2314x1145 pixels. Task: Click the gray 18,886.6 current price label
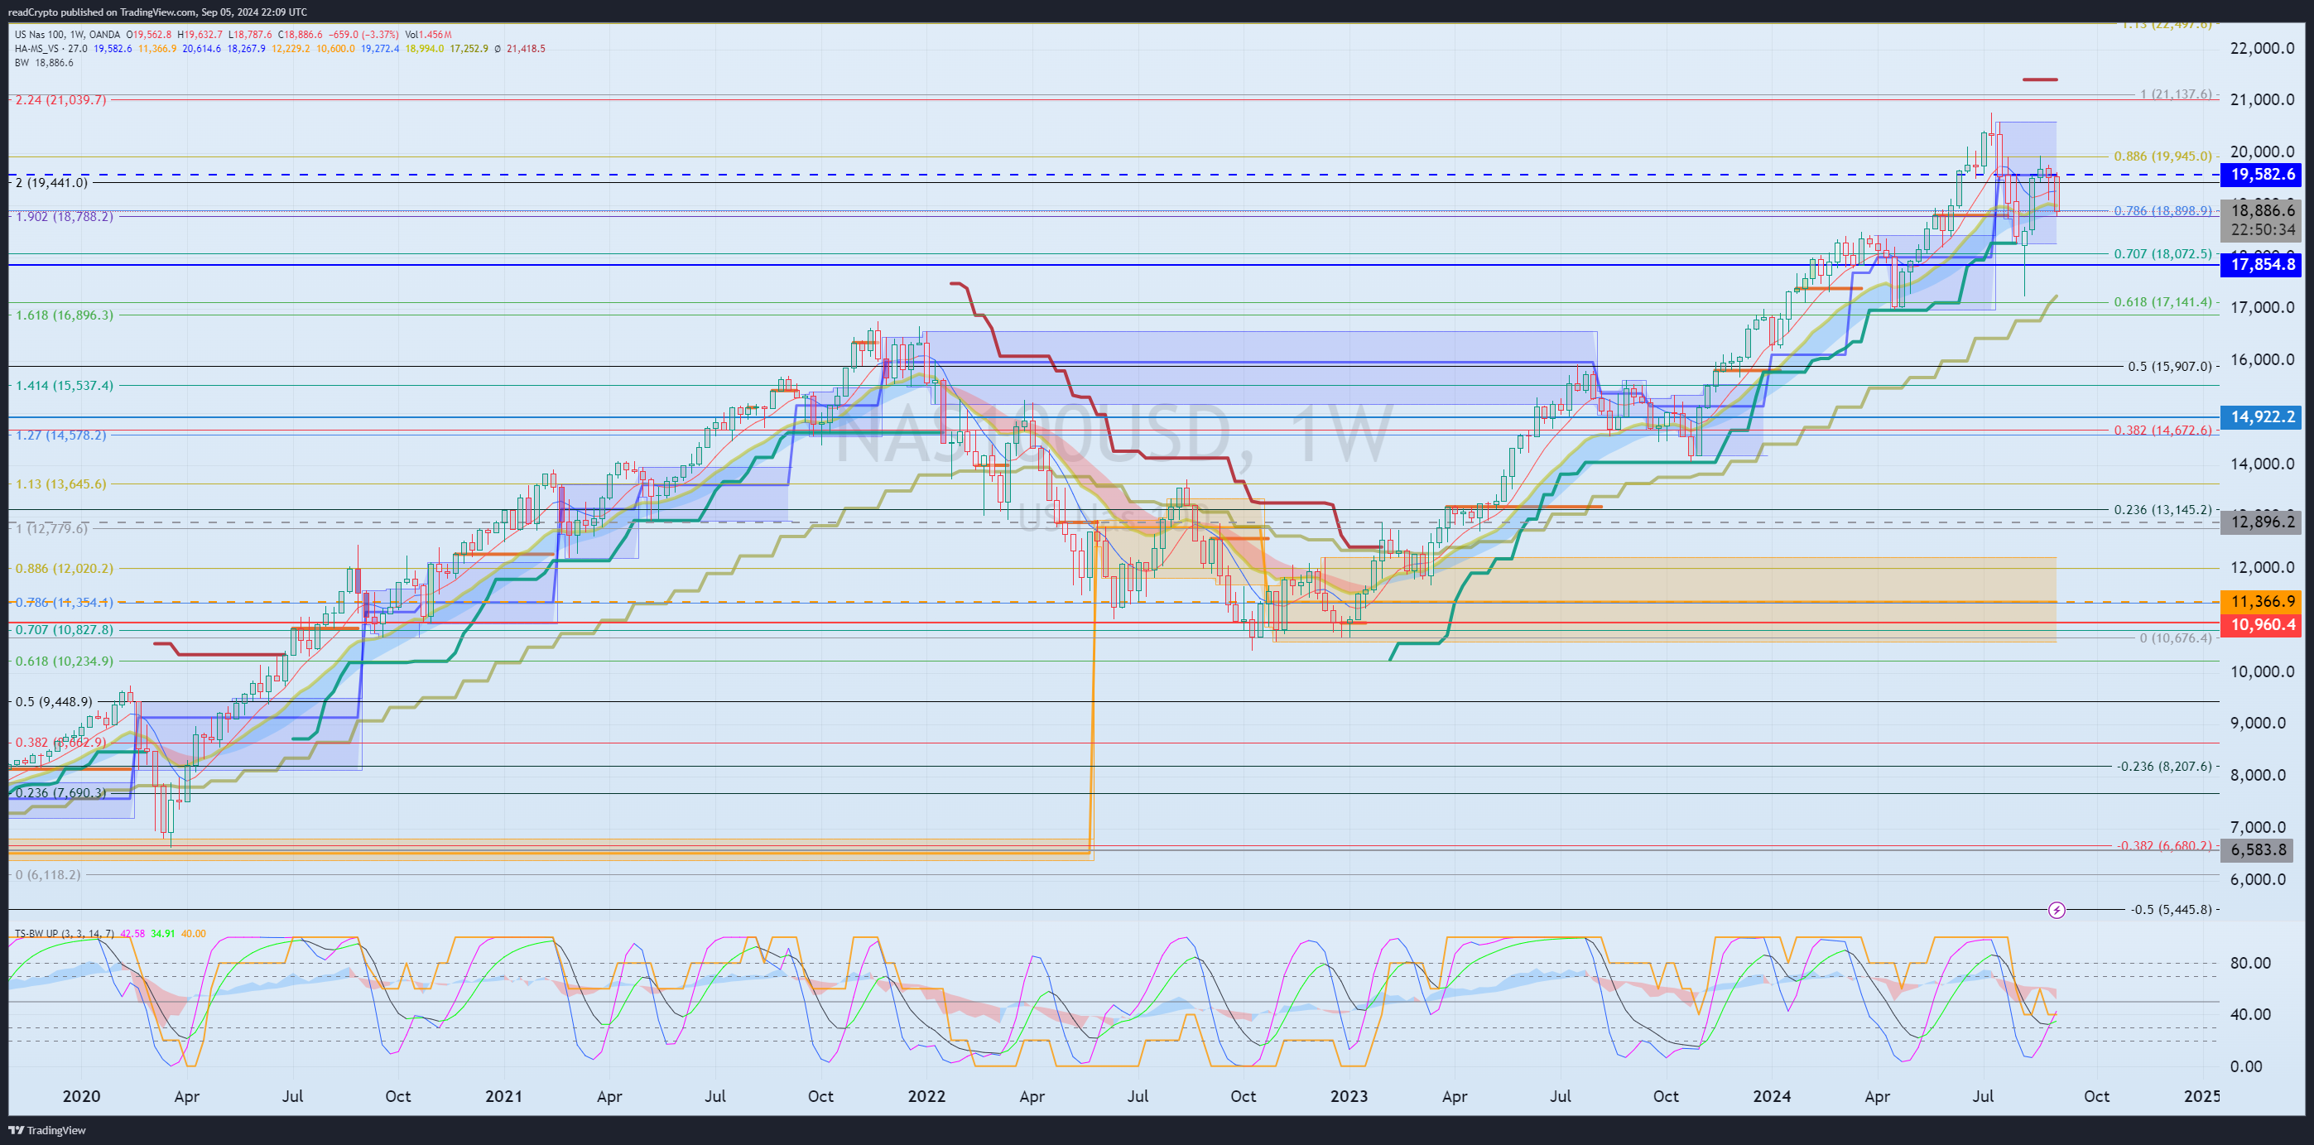(x=2260, y=210)
